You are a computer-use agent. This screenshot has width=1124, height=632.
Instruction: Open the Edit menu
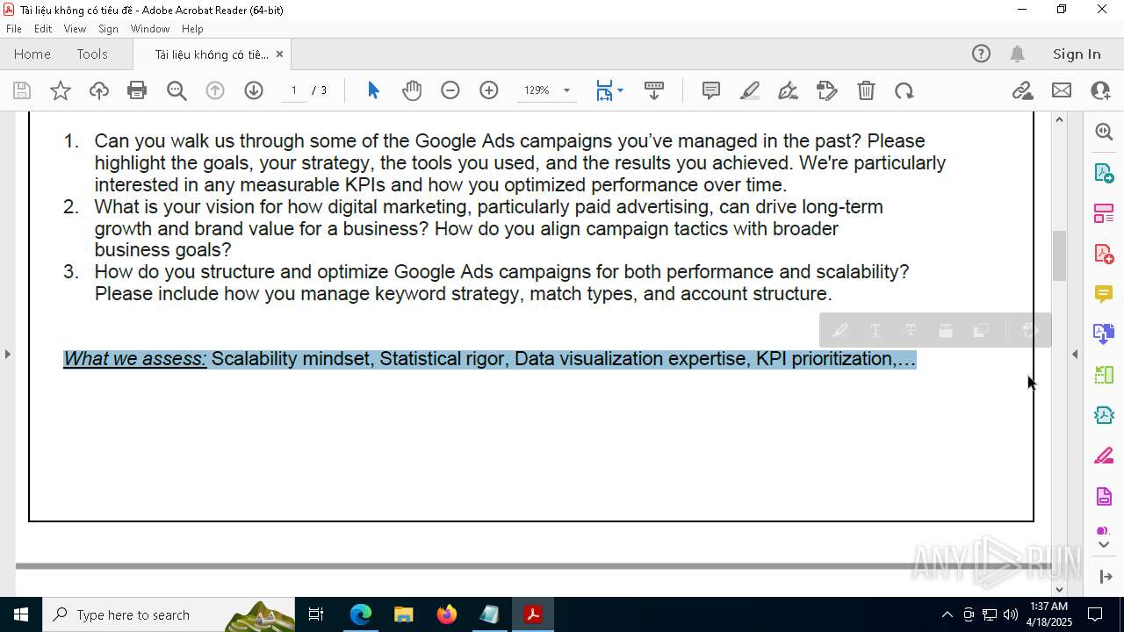(43, 29)
